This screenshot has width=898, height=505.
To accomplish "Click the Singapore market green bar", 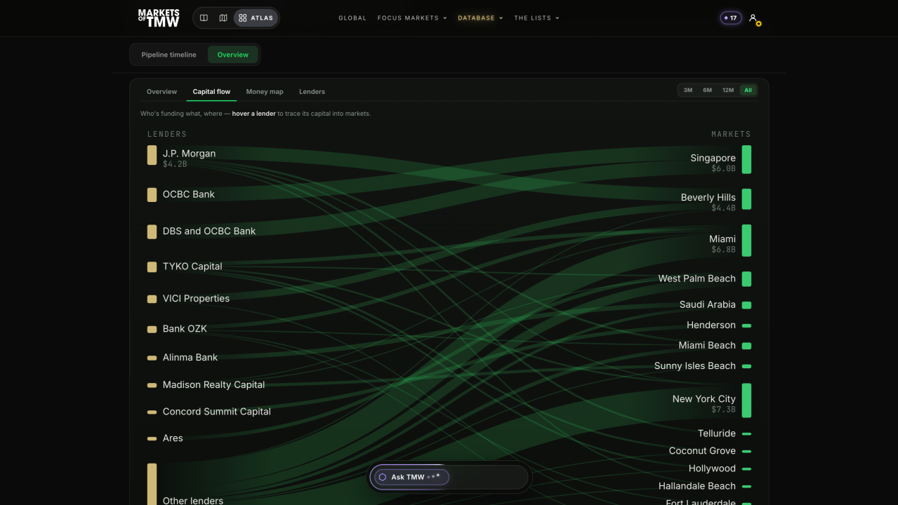I will tap(746, 159).
